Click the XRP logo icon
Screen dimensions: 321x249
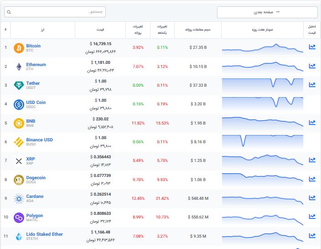[x=19, y=161]
